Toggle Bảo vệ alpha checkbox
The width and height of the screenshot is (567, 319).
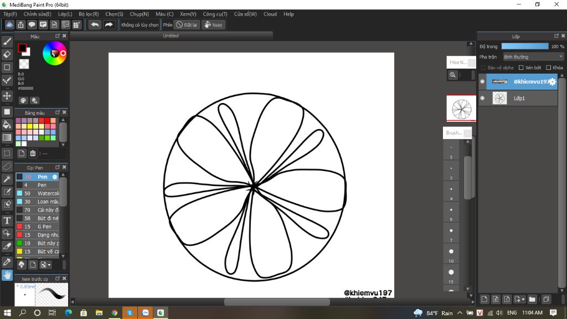click(483, 68)
